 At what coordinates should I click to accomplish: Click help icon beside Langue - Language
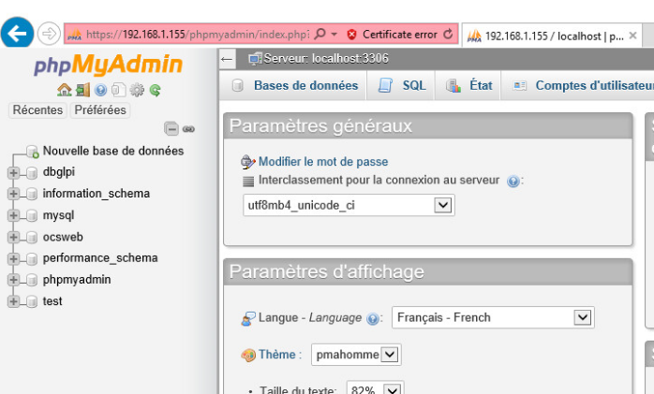pos(373,319)
